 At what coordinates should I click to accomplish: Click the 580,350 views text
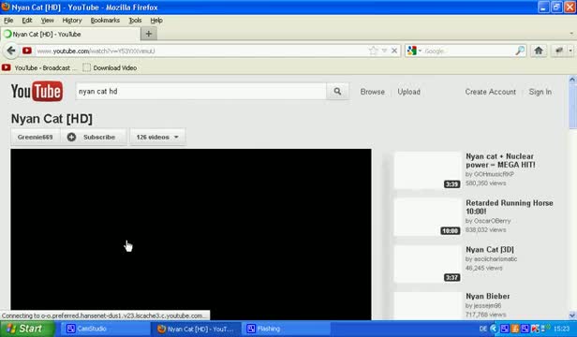click(x=486, y=183)
